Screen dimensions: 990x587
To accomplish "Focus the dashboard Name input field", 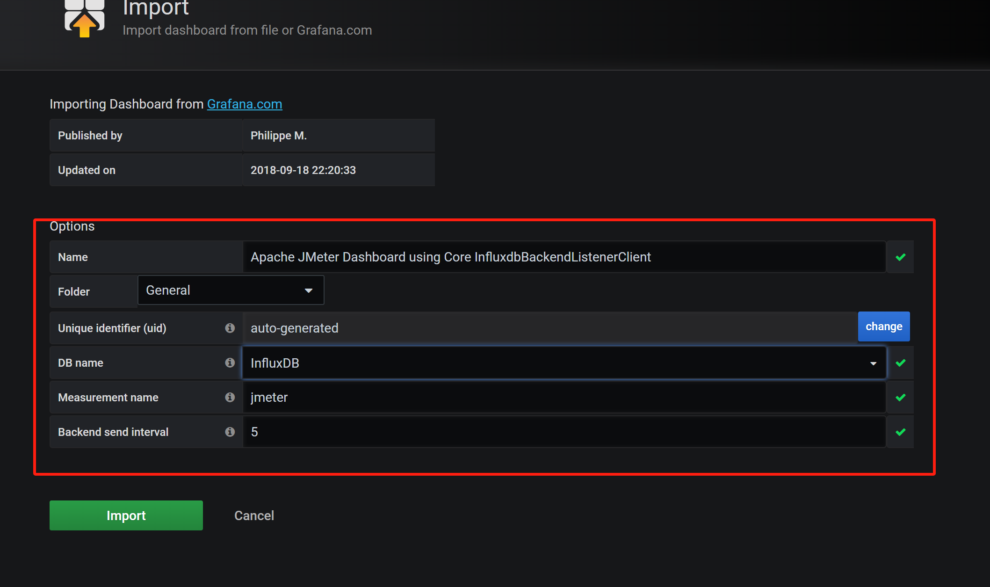I will (564, 257).
